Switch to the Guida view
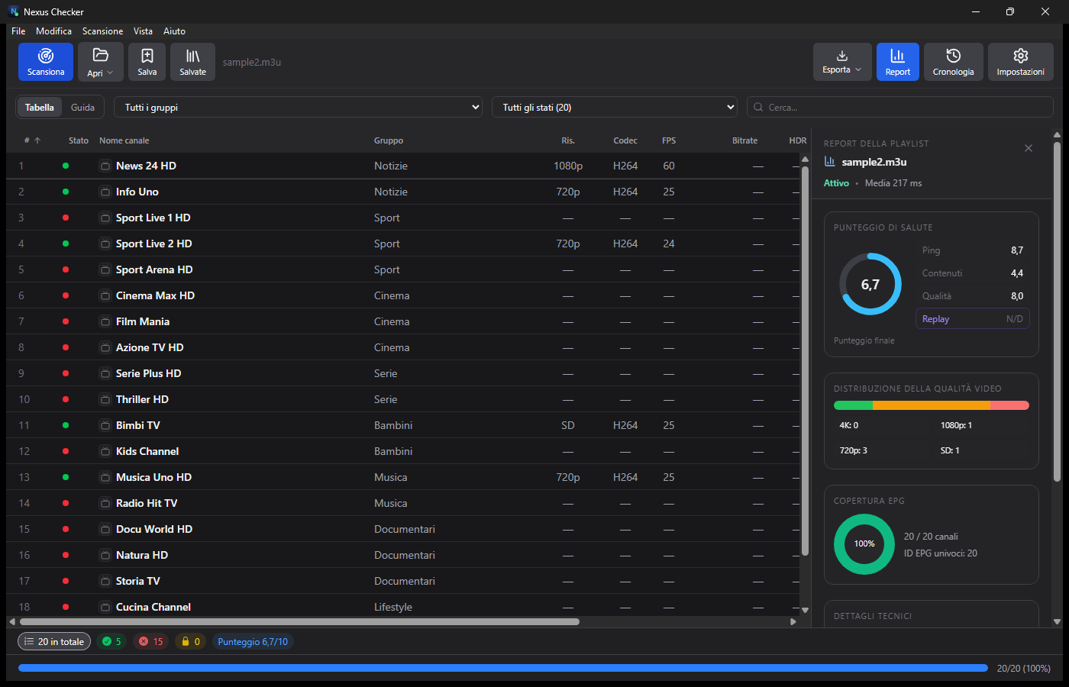Image resolution: width=1069 pixels, height=687 pixels. click(x=82, y=108)
